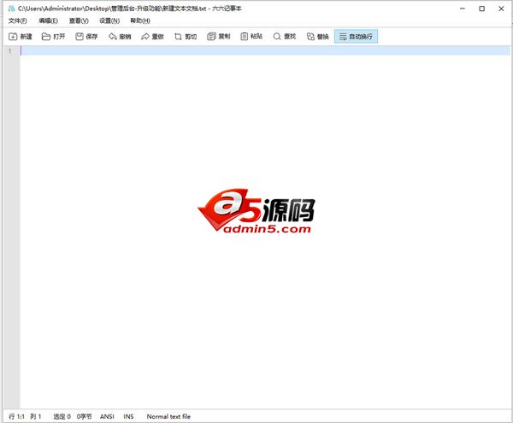Maximize the notepad window
Screen dimensions: 513x423
tap(481, 9)
